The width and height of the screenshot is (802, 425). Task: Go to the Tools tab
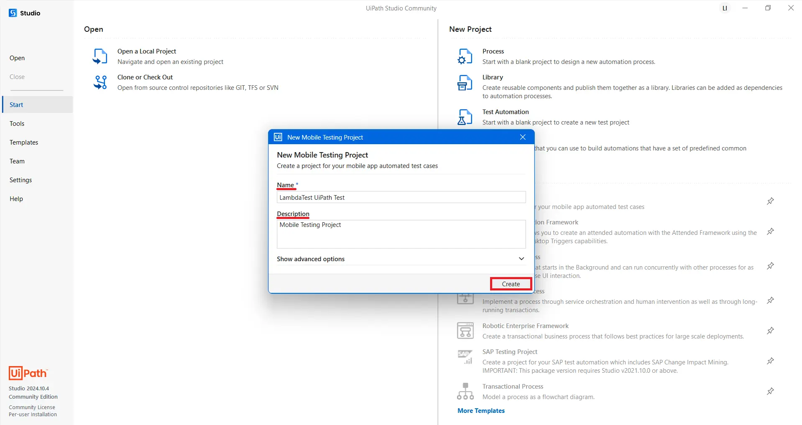[17, 124]
